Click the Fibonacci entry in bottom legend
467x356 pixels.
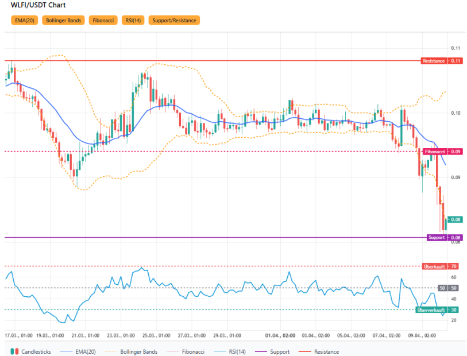pos(192,351)
